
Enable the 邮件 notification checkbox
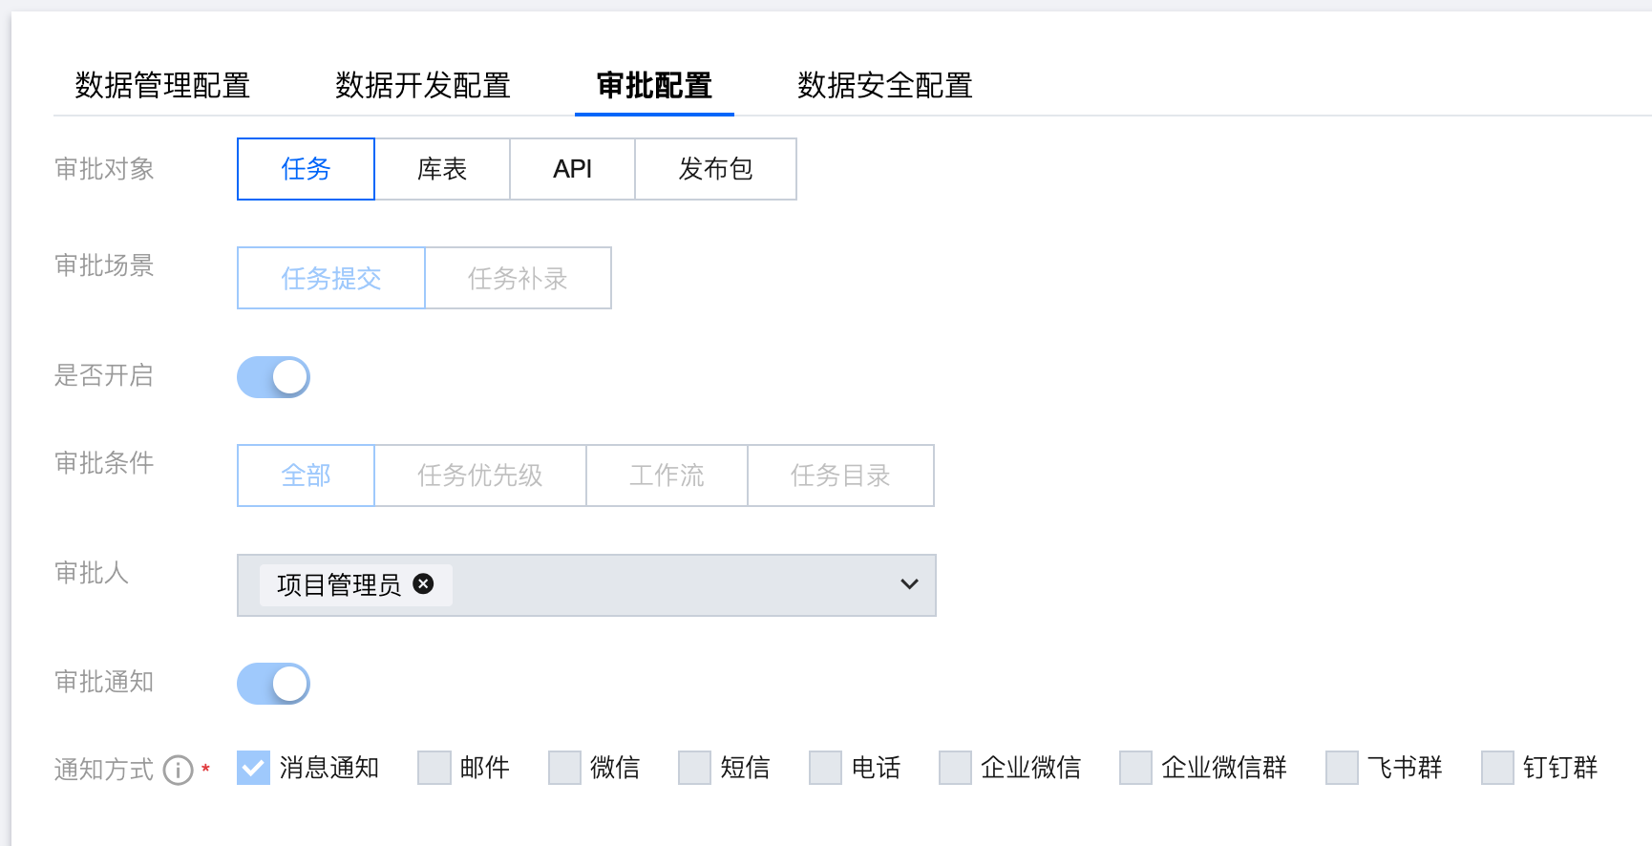click(434, 768)
